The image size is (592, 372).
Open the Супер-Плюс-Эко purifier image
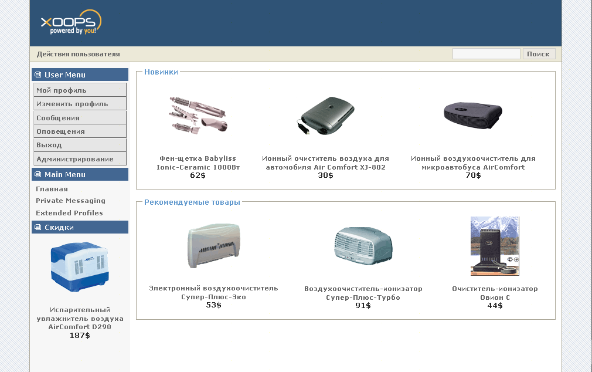pos(214,246)
